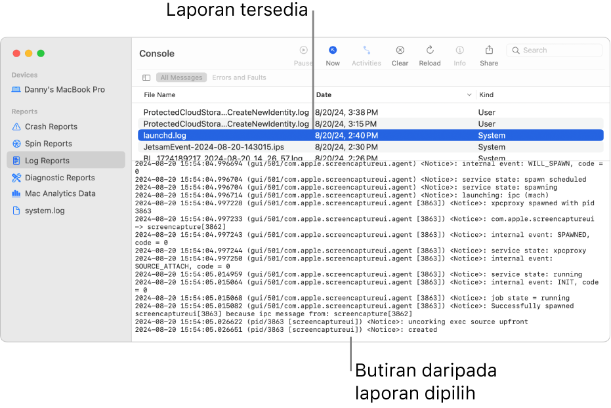Click the green zoom window button
The height and width of the screenshot is (408, 611).
tap(41, 53)
